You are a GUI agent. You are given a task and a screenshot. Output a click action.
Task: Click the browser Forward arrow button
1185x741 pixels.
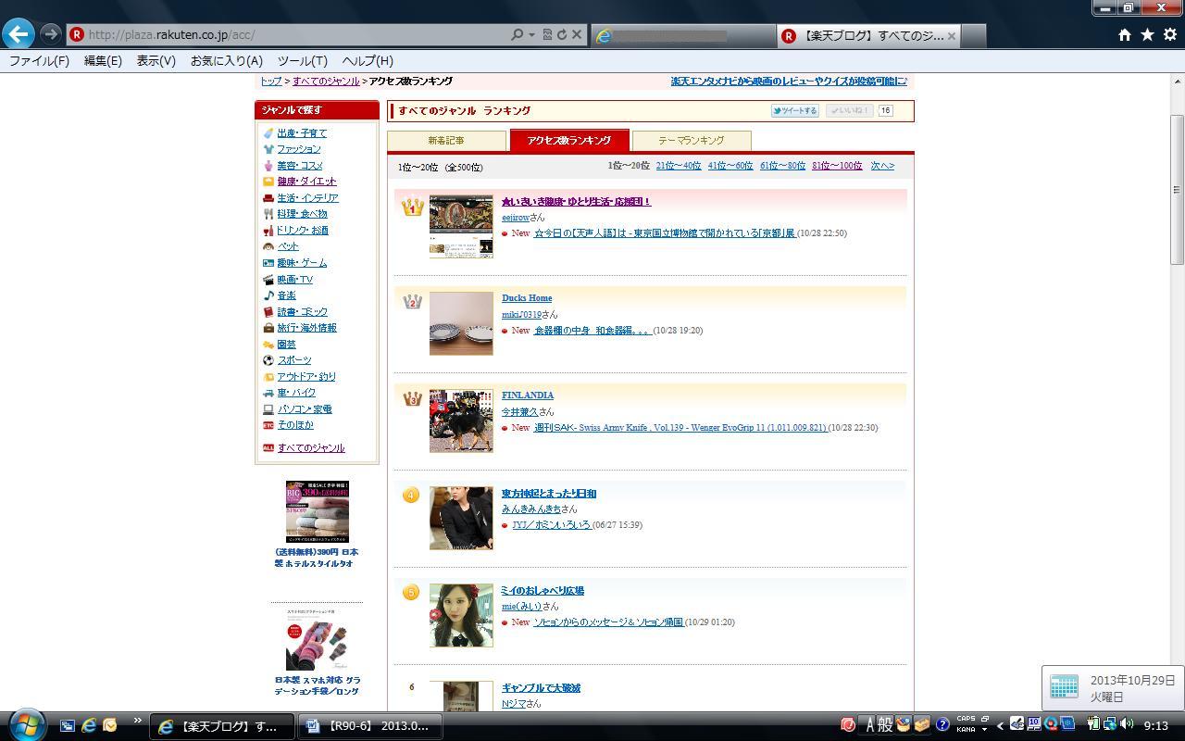click(x=51, y=34)
